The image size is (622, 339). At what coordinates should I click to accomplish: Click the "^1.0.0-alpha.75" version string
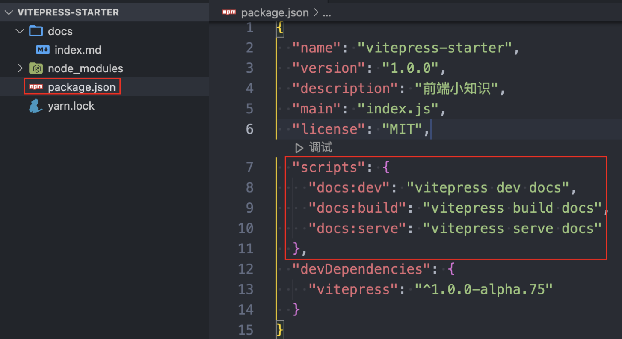[484, 289]
